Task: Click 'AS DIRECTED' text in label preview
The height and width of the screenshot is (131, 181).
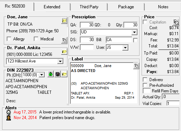Action: pos(83,71)
